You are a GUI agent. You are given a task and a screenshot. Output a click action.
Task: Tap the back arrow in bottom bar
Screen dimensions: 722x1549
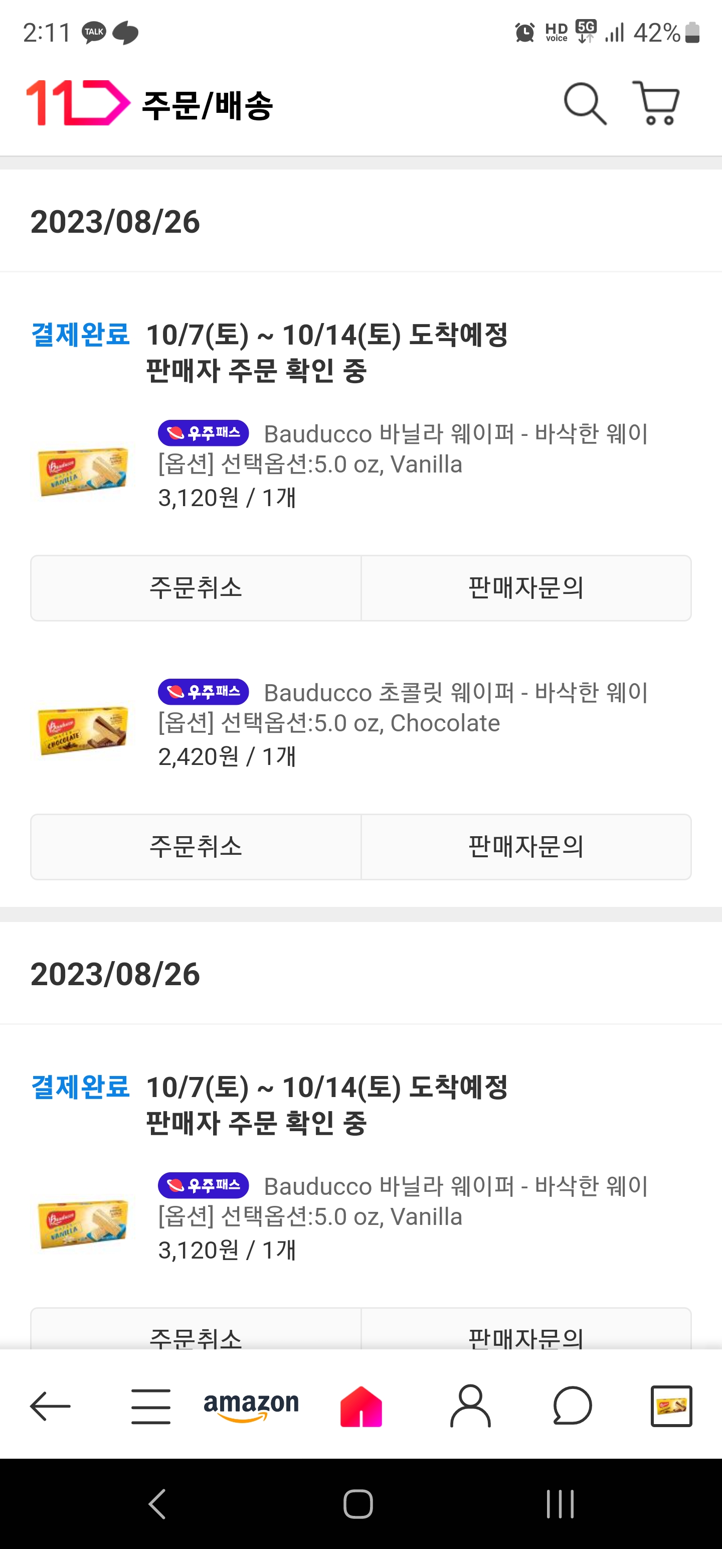(x=51, y=1406)
